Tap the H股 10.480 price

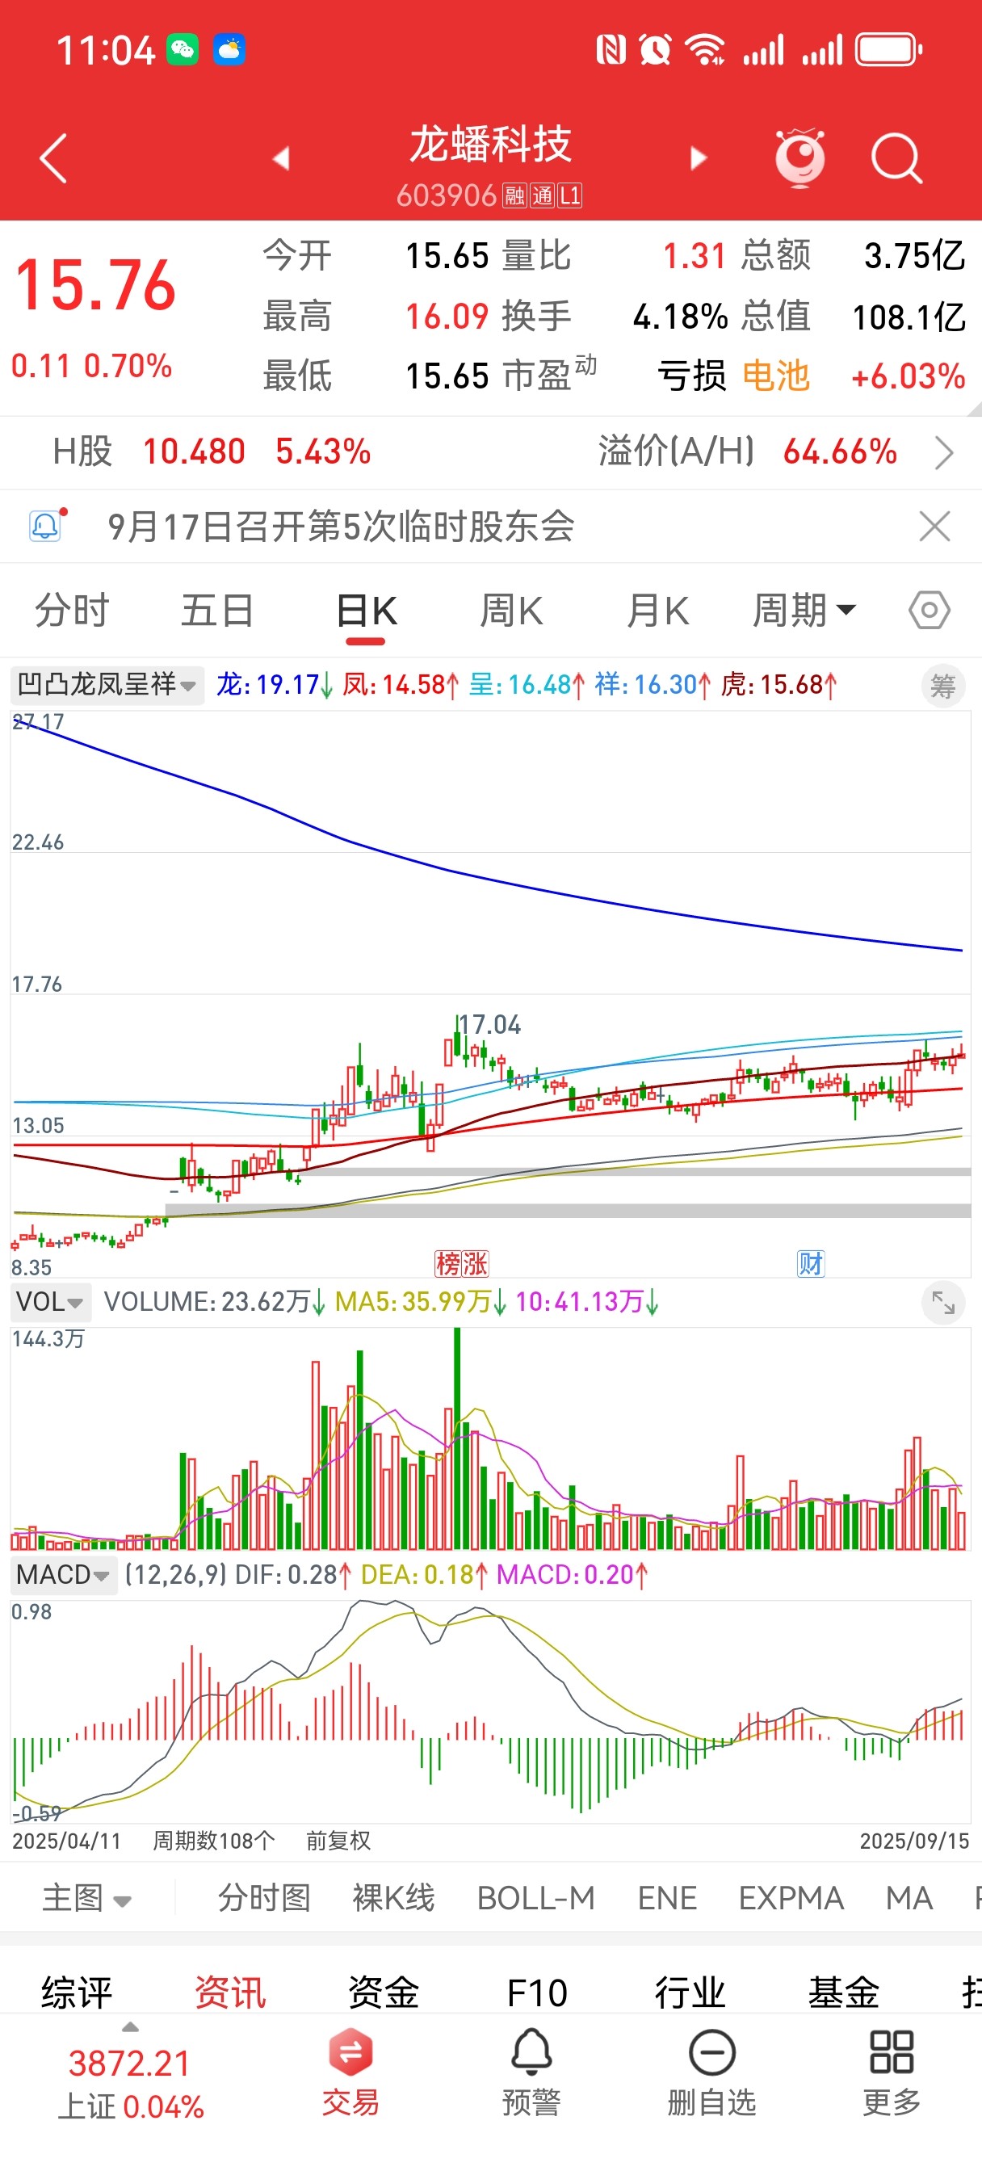pos(194,451)
